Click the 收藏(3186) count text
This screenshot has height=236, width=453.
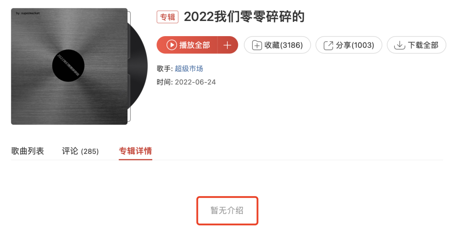284,45
